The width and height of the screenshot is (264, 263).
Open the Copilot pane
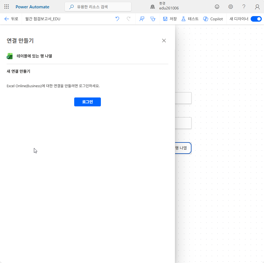tap(213, 19)
